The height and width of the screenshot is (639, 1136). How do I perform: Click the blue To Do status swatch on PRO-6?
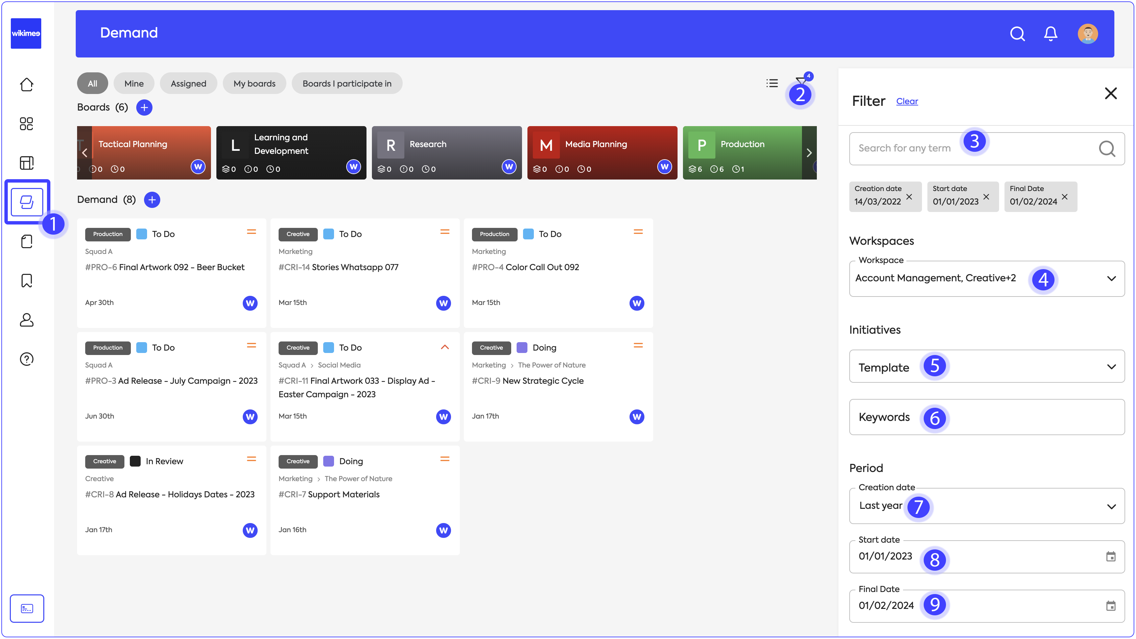click(x=142, y=234)
